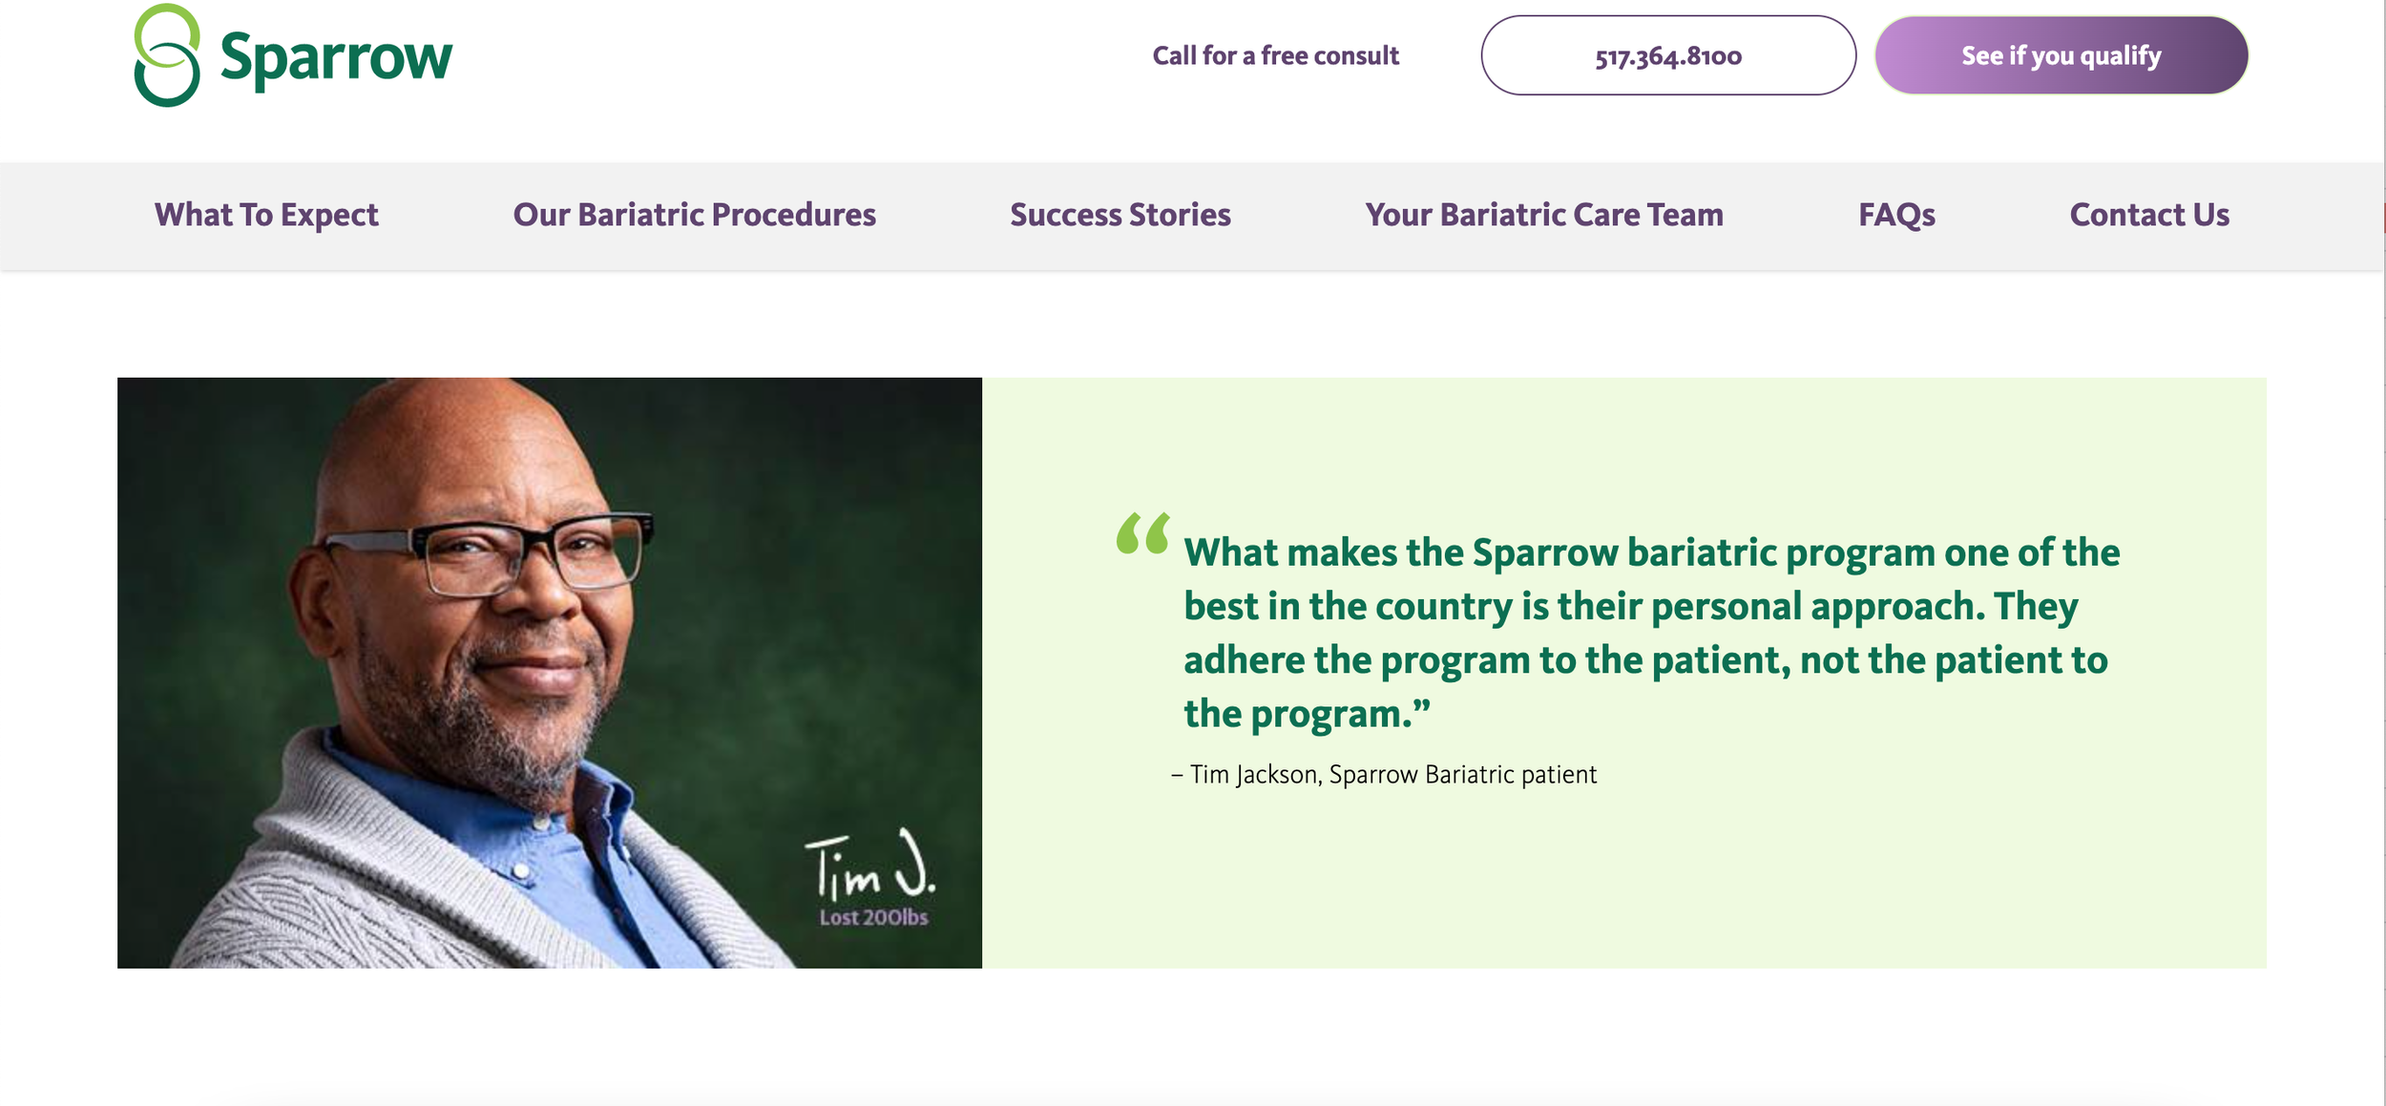2386x1106 pixels.
Task: Click the 517.364.8100 phone button
Action: coord(1668,55)
